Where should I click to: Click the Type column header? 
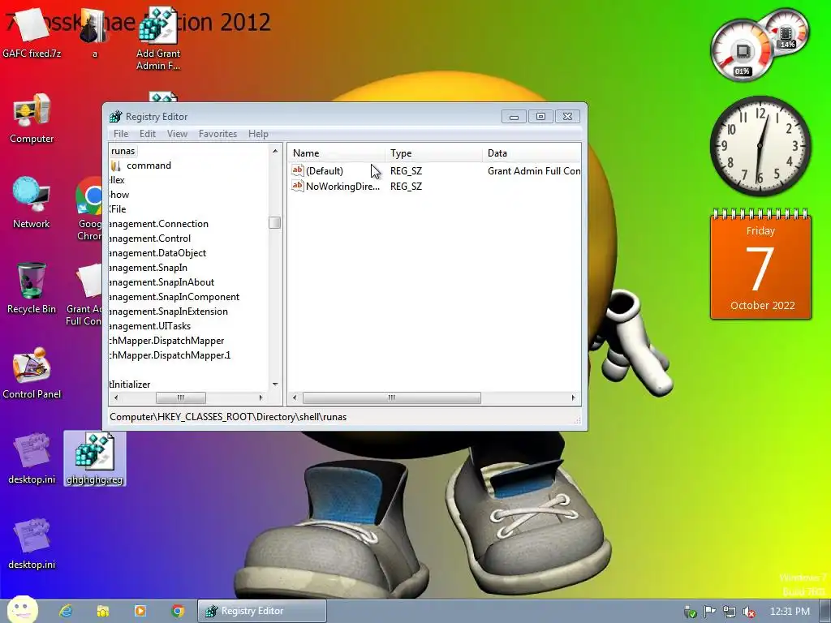tap(434, 153)
